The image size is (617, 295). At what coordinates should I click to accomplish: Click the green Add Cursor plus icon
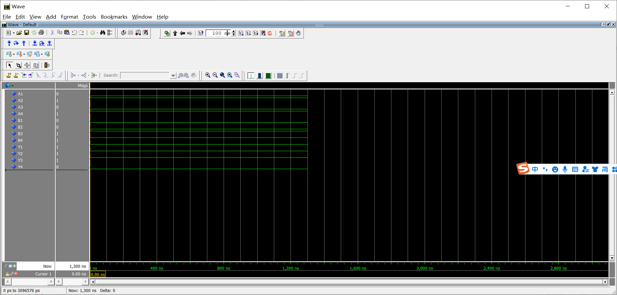click(x=15, y=266)
